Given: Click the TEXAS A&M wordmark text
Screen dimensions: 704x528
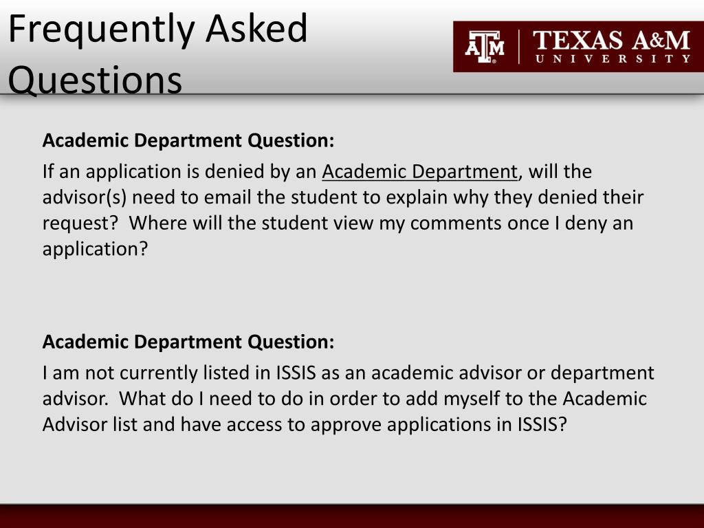Looking at the screenshot, I should point(611,41).
